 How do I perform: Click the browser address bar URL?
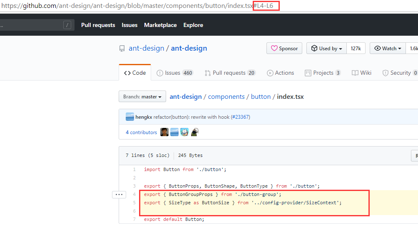137,5
